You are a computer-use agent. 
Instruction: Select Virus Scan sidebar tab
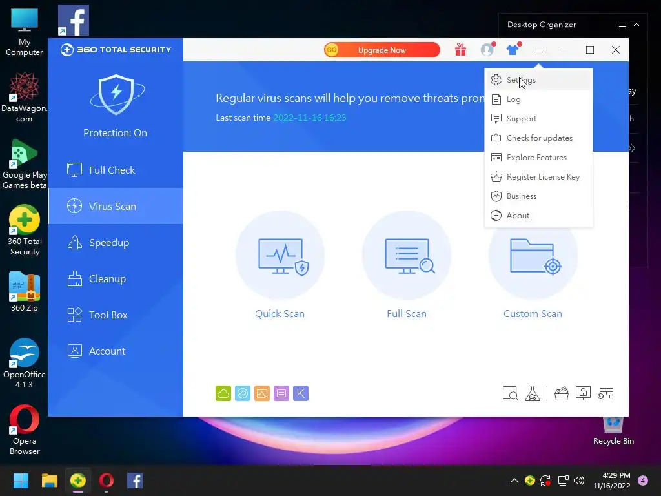click(x=116, y=206)
